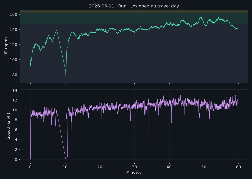Select the 140 tick on HR axis
The image size is (252, 179).
(13, 29)
